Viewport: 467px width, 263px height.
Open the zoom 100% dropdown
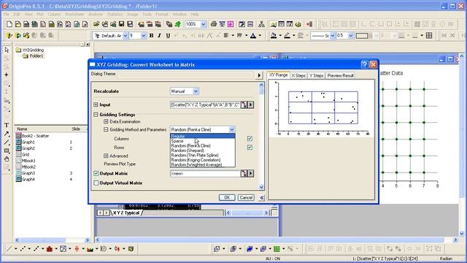click(x=204, y=24)
